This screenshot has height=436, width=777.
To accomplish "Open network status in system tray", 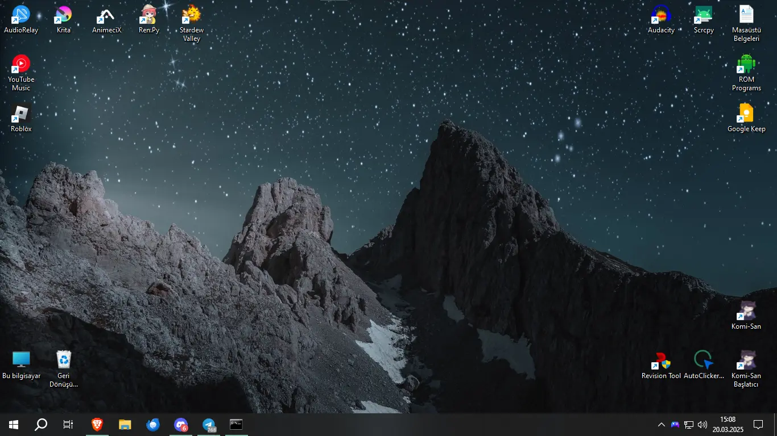I will [x=689, y=425].
